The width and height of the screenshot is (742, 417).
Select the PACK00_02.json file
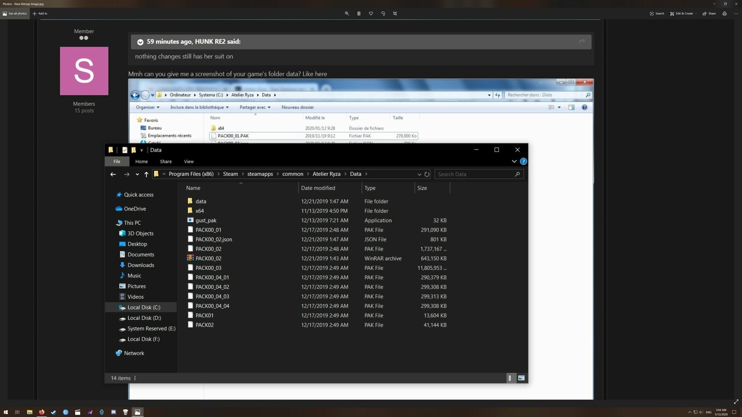[x=214, y=239]
